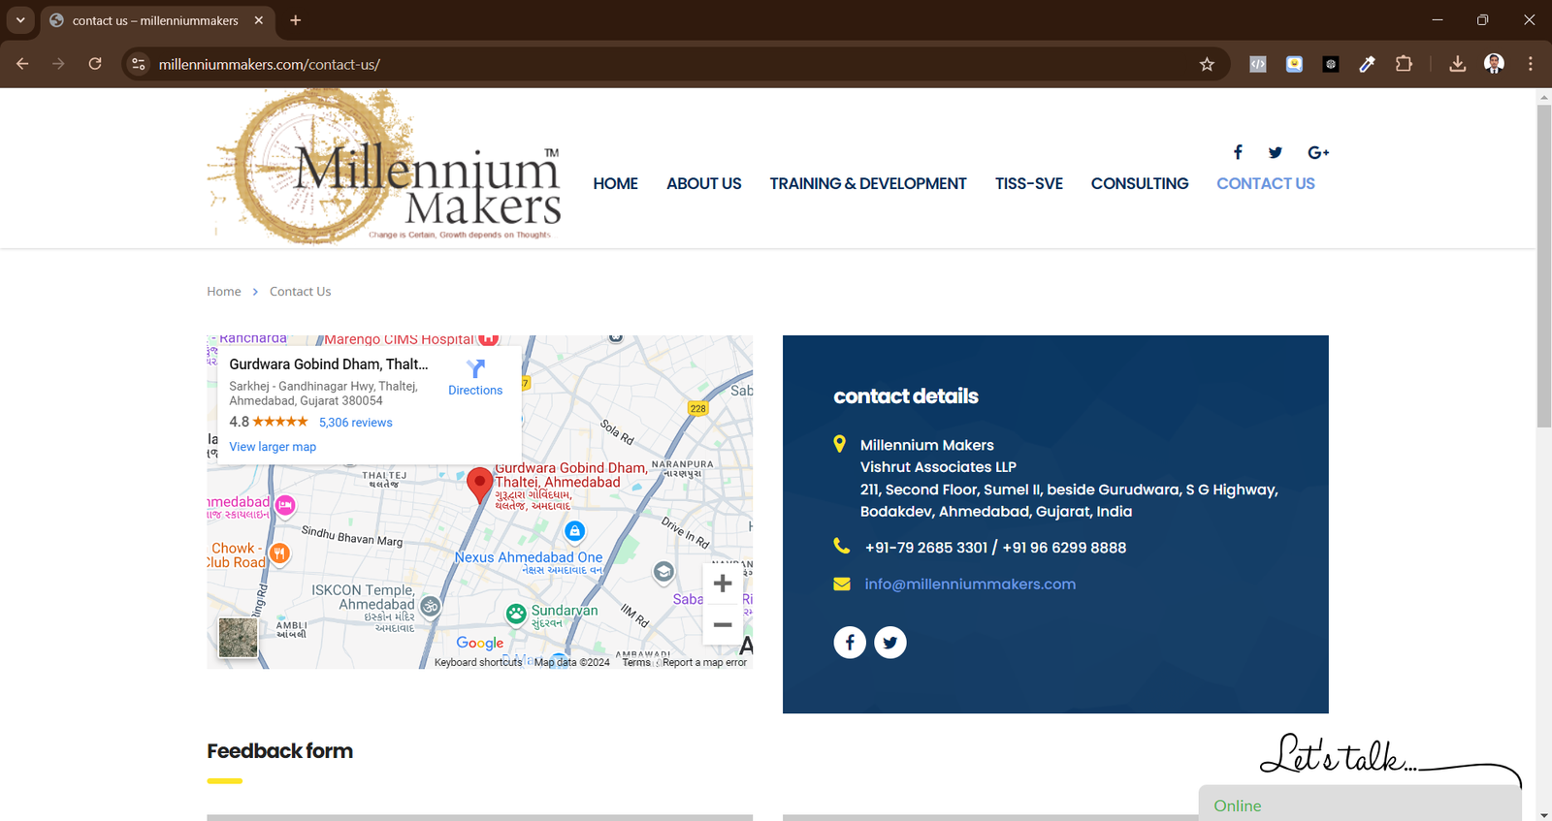The height and width of the screenshot is (821, 1552).
Task: Reload the current page
Action: (x=95, y=64)
